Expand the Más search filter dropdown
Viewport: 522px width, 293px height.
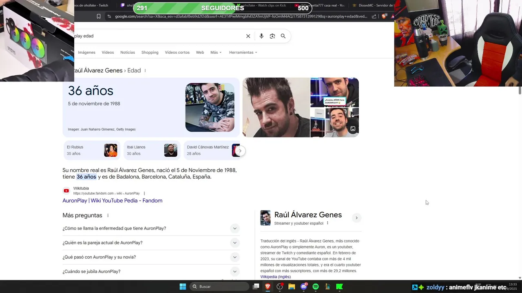click(216, 52)
